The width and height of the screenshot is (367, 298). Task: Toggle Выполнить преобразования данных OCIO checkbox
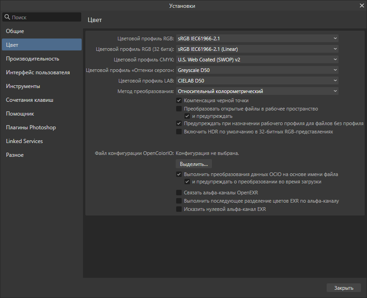coord(179,174)
